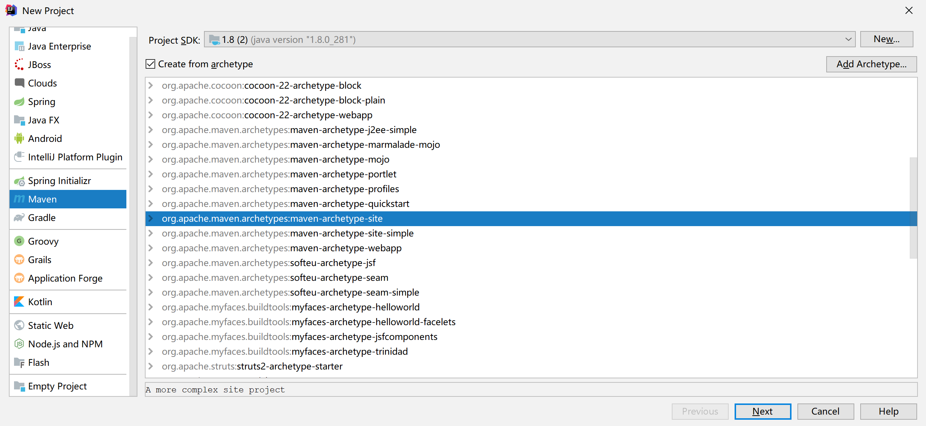This screenshot has width=926, height=426.
Task: Click the Cancel button
Action: pyautogui.click(x=825, y=411)
